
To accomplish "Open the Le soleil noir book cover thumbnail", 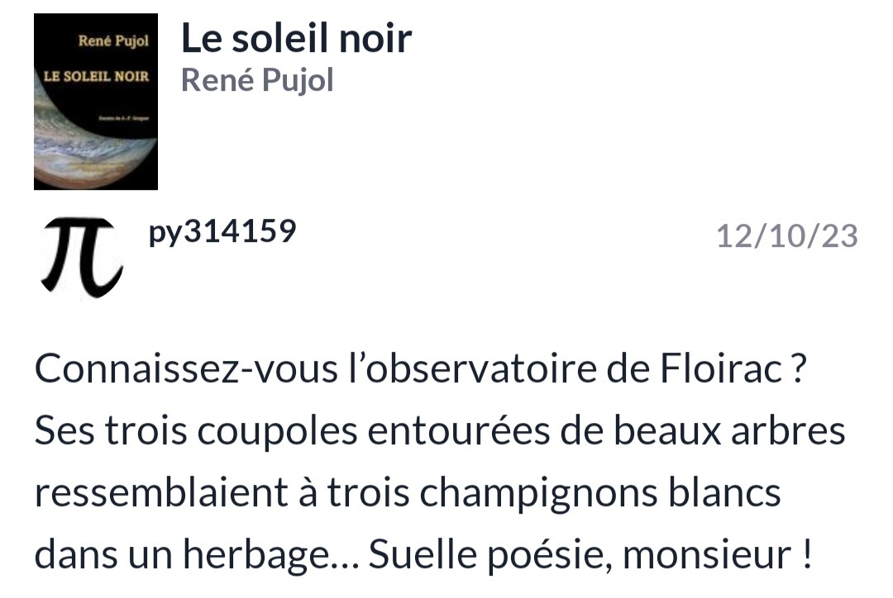I will click(95, 101).
